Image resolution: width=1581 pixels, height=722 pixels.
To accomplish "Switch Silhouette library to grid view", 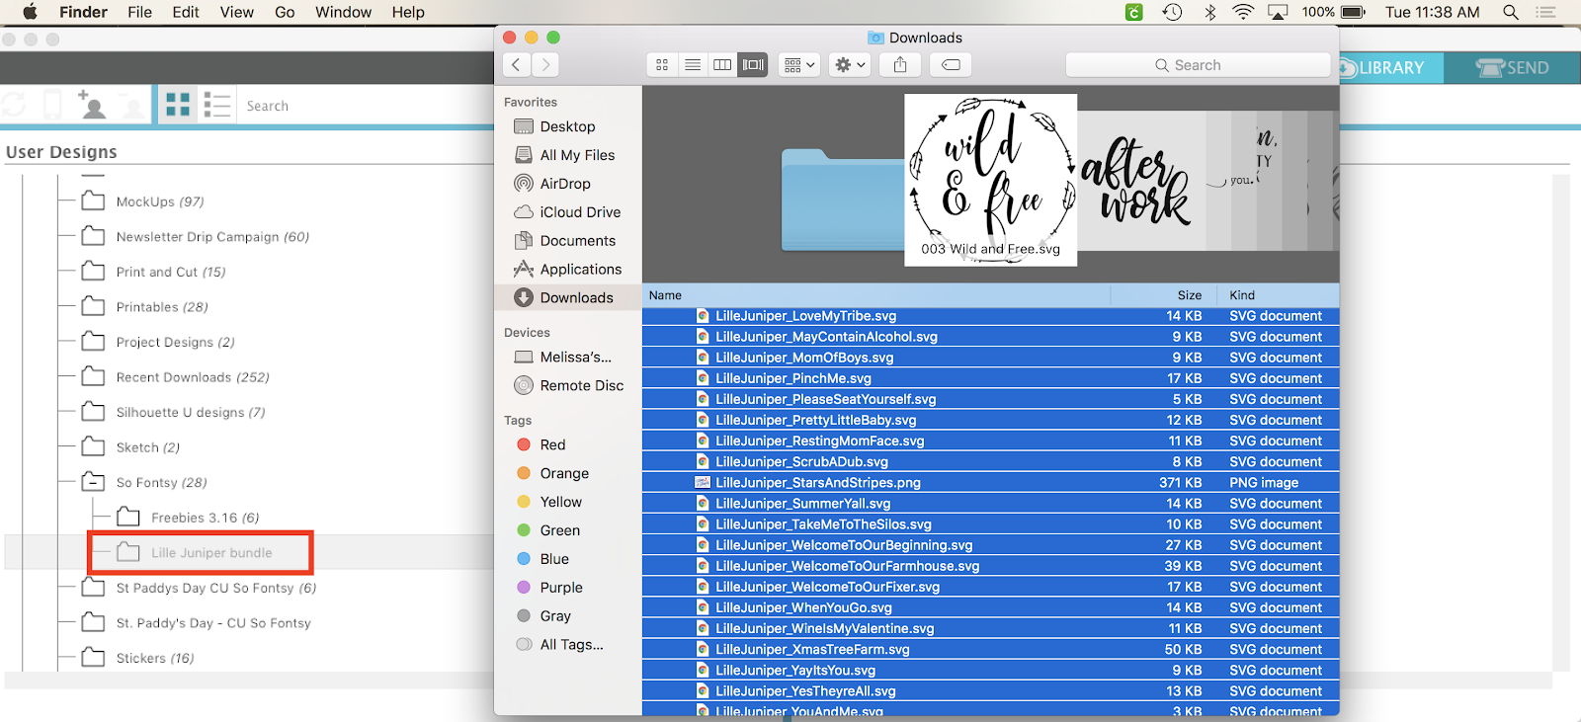I will [178, 105].
